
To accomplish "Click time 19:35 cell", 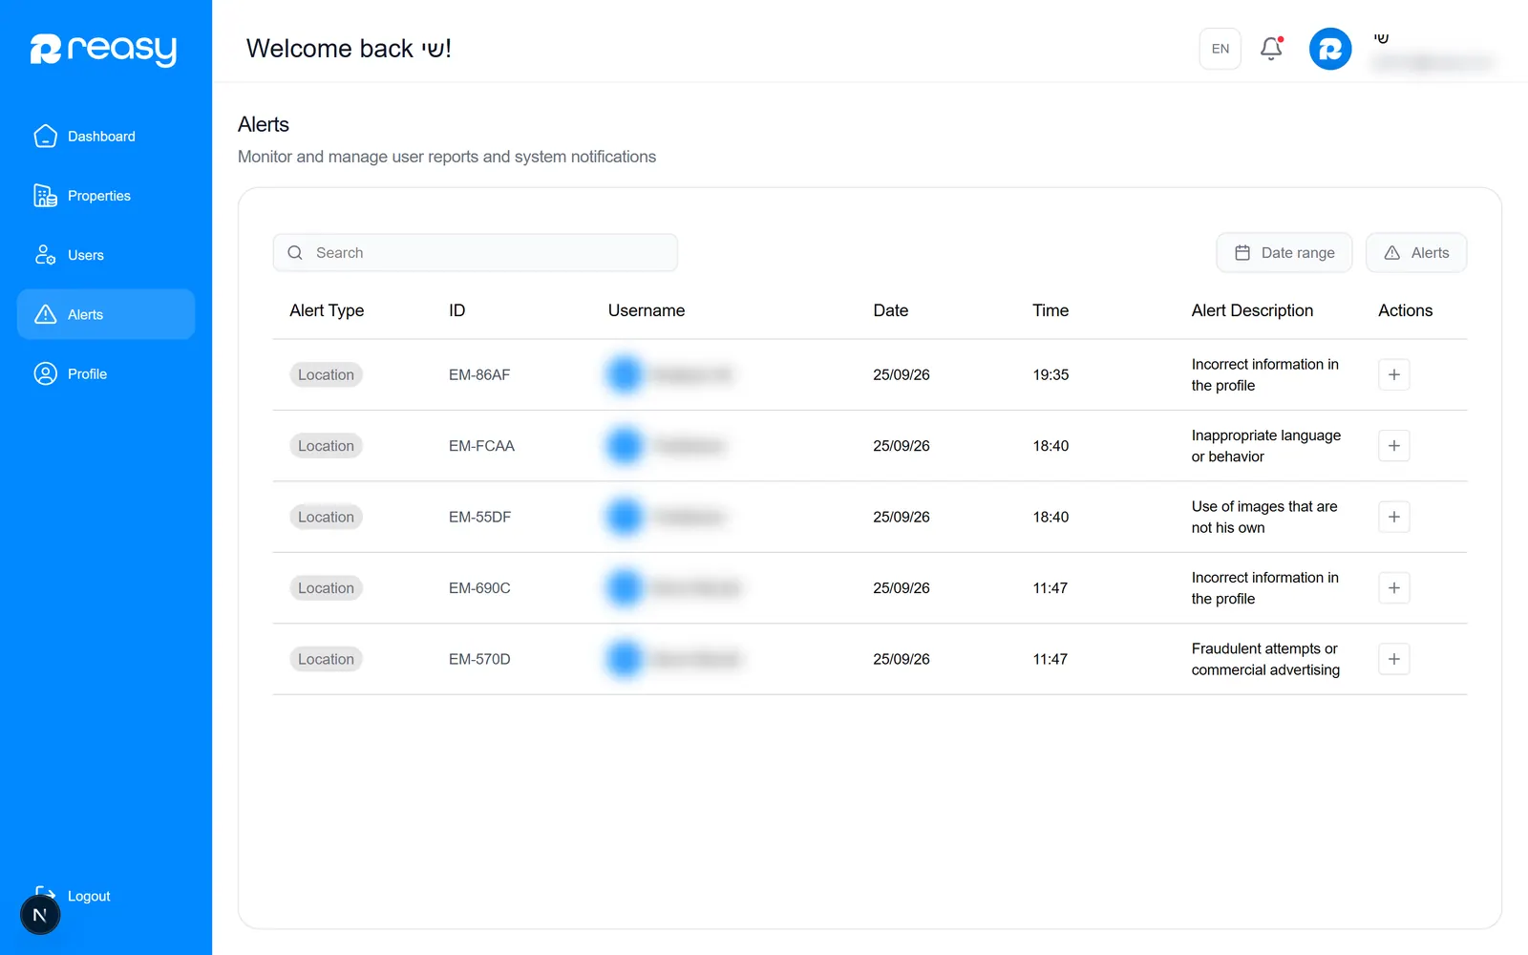I will (1050, 374).
